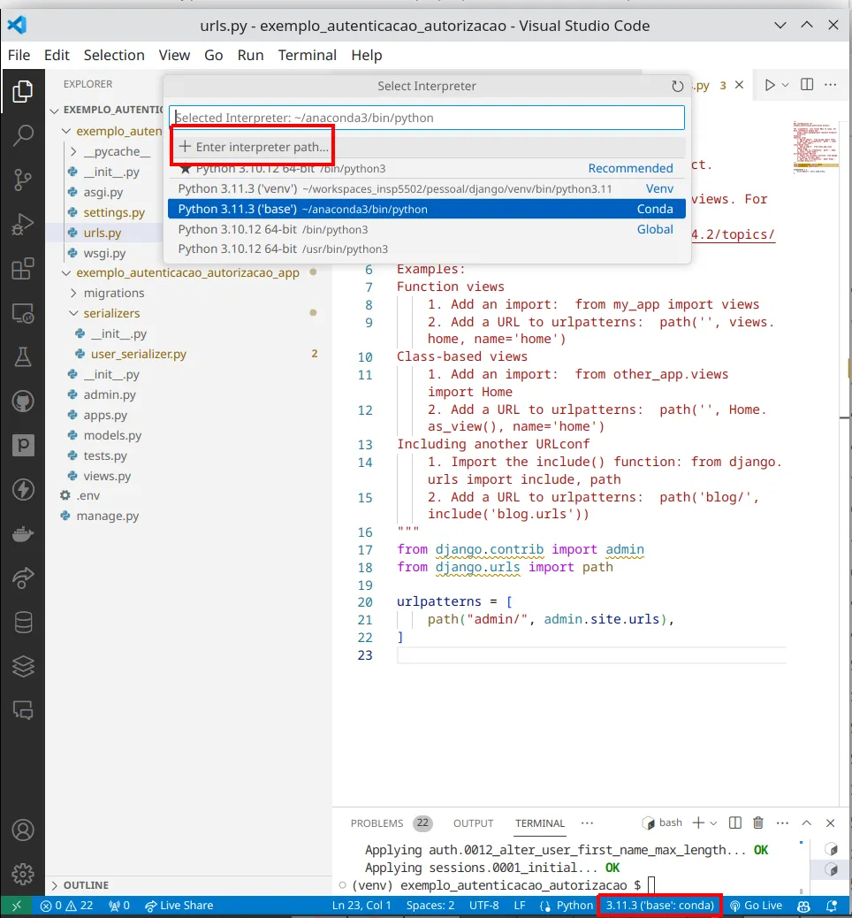Create a new terminal with plus icon

point(698,822)
